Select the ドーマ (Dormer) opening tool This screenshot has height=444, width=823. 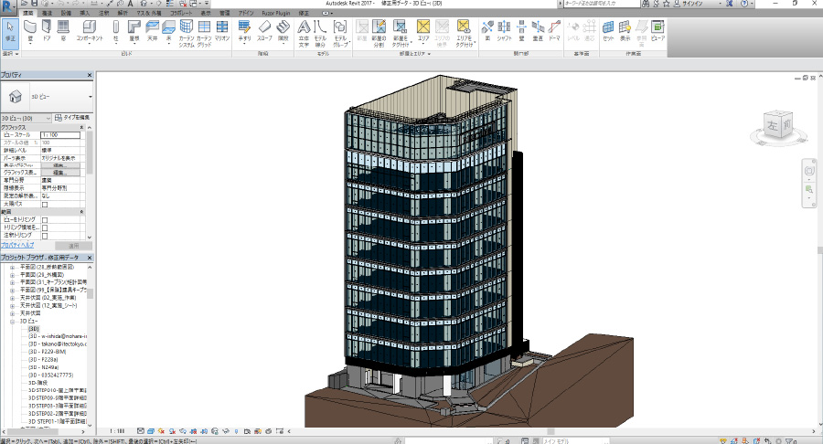(x=554, y=31)
